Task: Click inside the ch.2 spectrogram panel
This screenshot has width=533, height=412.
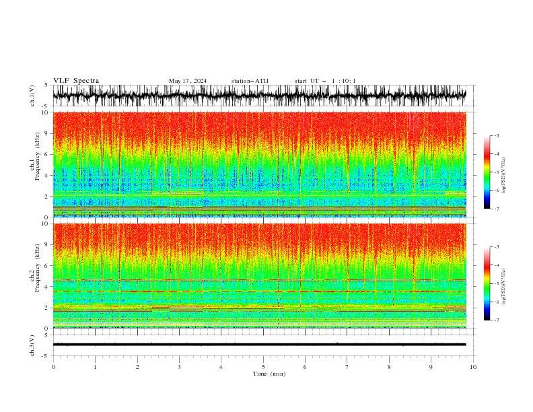Action: (x=259, y=276)
